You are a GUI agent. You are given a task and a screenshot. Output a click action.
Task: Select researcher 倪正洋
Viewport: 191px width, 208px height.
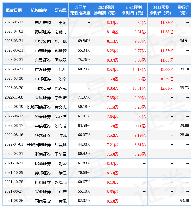coord(61,117)
